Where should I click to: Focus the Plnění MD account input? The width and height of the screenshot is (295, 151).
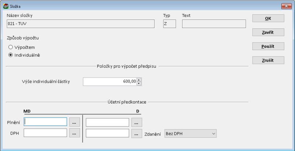(45, 122)
